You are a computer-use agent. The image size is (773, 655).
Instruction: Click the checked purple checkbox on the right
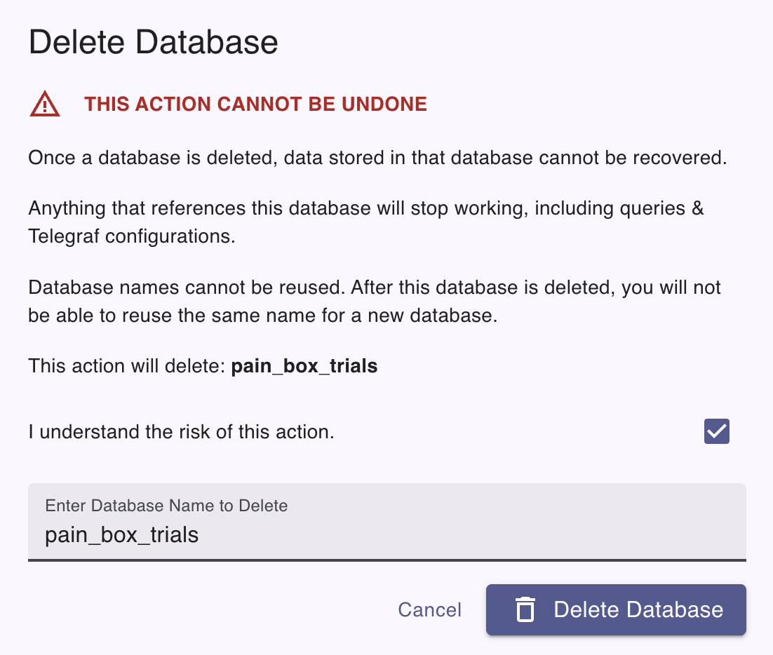pyautogui.click(x=716, y=431)
